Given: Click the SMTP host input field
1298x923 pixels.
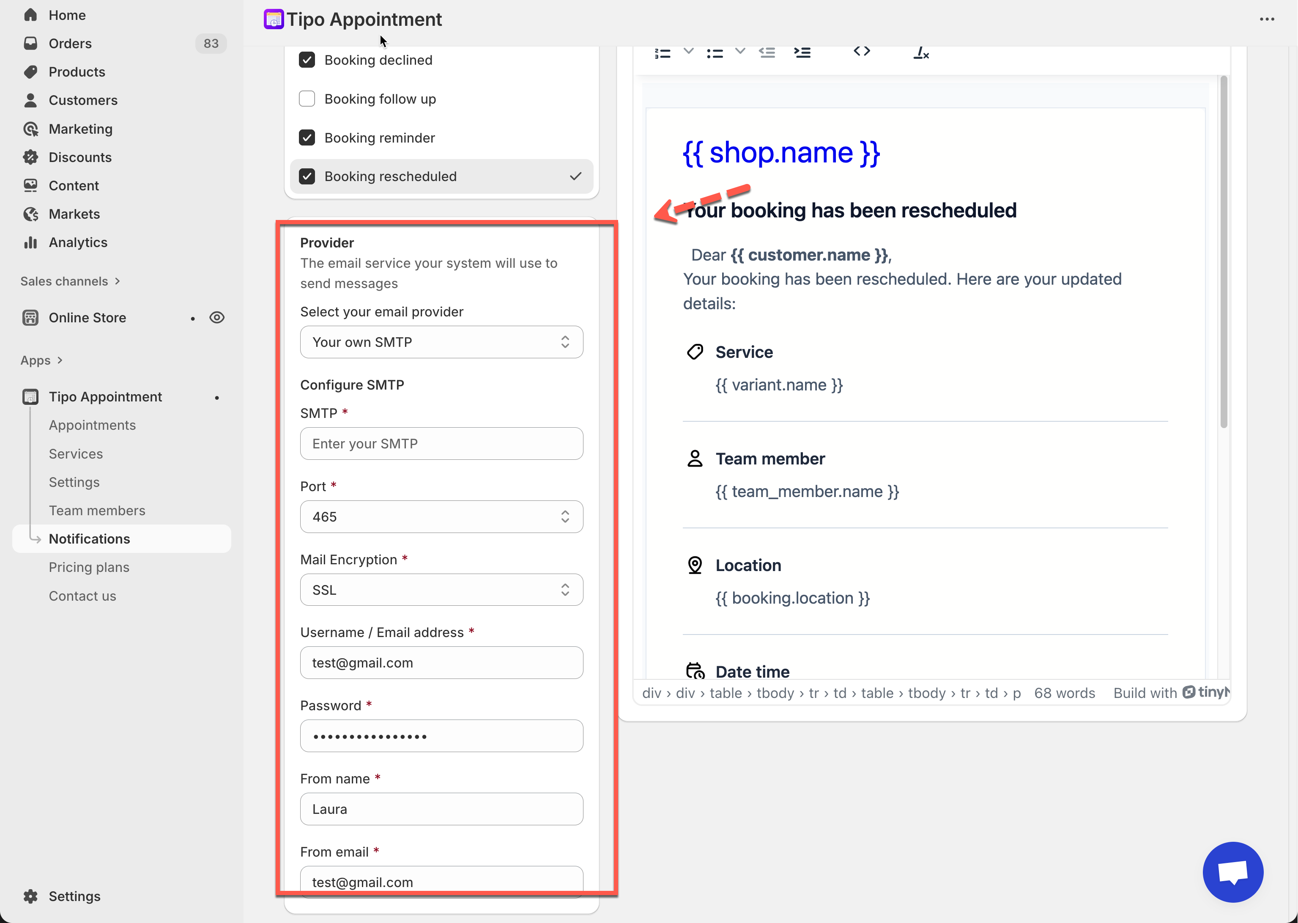Looking at the screenshot, I should click(x=441, y=444).
